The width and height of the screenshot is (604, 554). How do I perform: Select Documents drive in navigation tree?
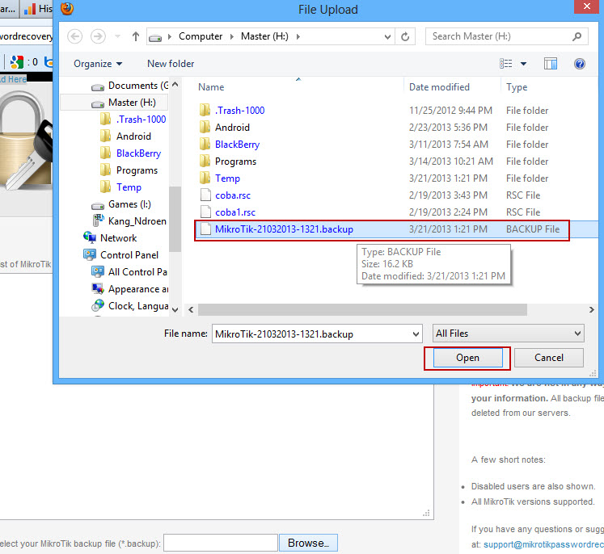point(130,86)
